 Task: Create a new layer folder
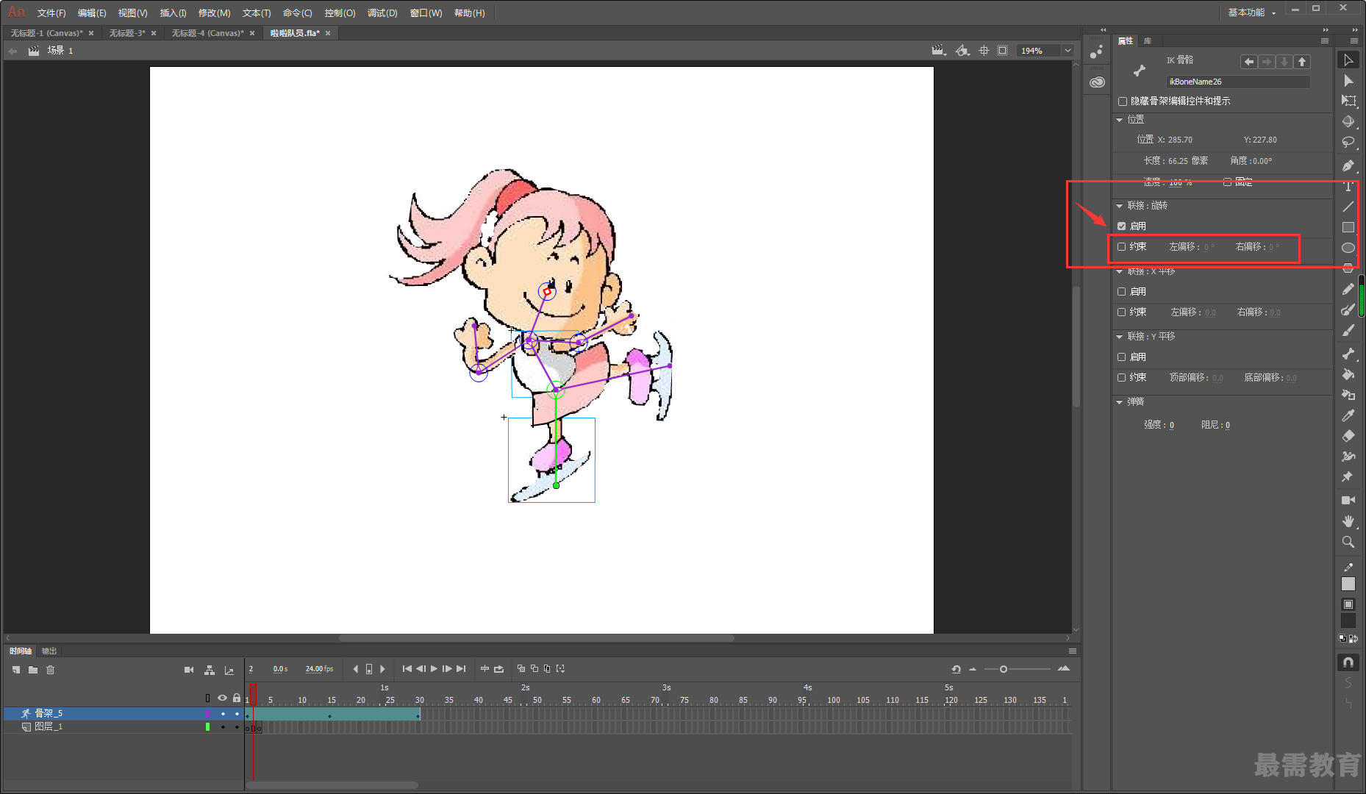pyautogui.click(x=33, y=670)
